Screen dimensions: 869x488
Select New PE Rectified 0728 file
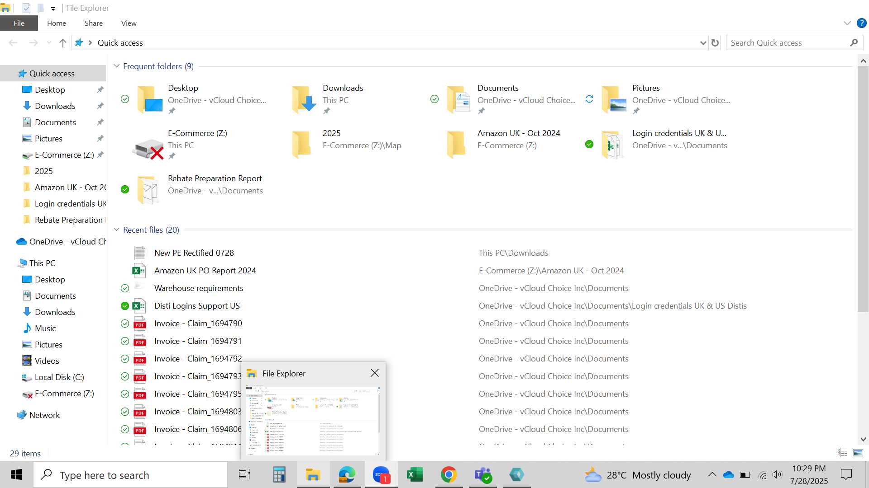[x=194, y=253]
